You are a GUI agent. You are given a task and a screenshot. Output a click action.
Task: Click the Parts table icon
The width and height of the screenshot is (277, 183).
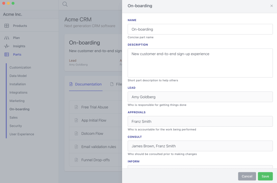(x=7, y=55)
